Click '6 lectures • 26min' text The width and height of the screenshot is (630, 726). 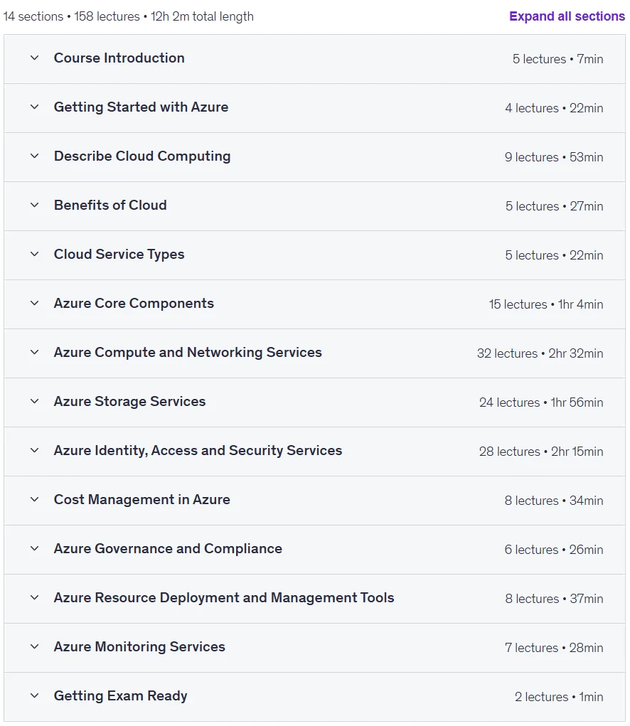pos(554,550)
